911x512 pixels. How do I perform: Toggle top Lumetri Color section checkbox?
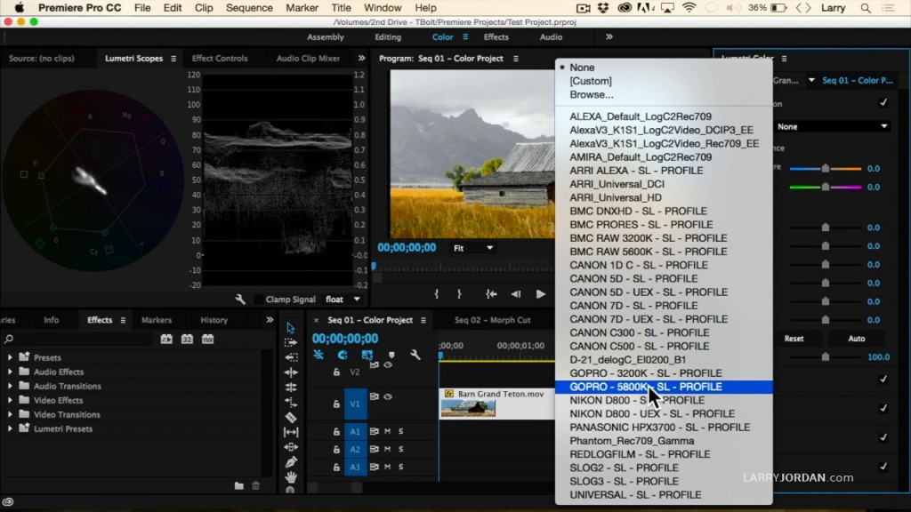pyautogui.click(x=883, y=103)
